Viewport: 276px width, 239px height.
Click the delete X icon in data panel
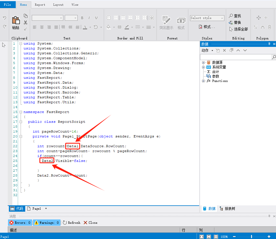(224, 50)
